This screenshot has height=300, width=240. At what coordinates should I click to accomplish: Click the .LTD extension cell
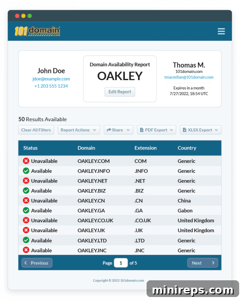tap(139, 240)
